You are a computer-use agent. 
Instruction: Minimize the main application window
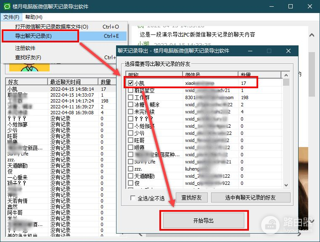271,7
